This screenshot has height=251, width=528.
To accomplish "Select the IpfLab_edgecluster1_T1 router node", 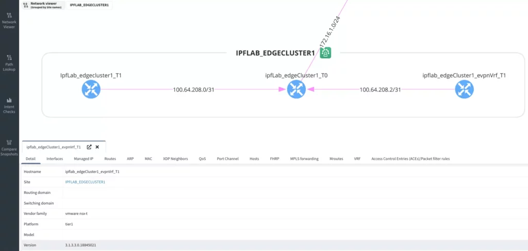I will [91, 90].
